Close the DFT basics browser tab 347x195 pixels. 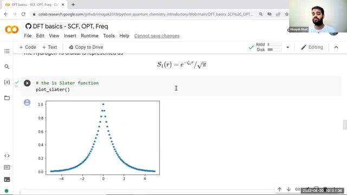coord(63,4)
